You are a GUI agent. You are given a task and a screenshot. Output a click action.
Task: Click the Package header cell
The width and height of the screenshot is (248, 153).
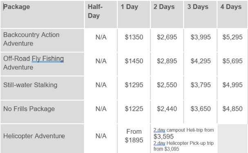click(x=42, y=14)
